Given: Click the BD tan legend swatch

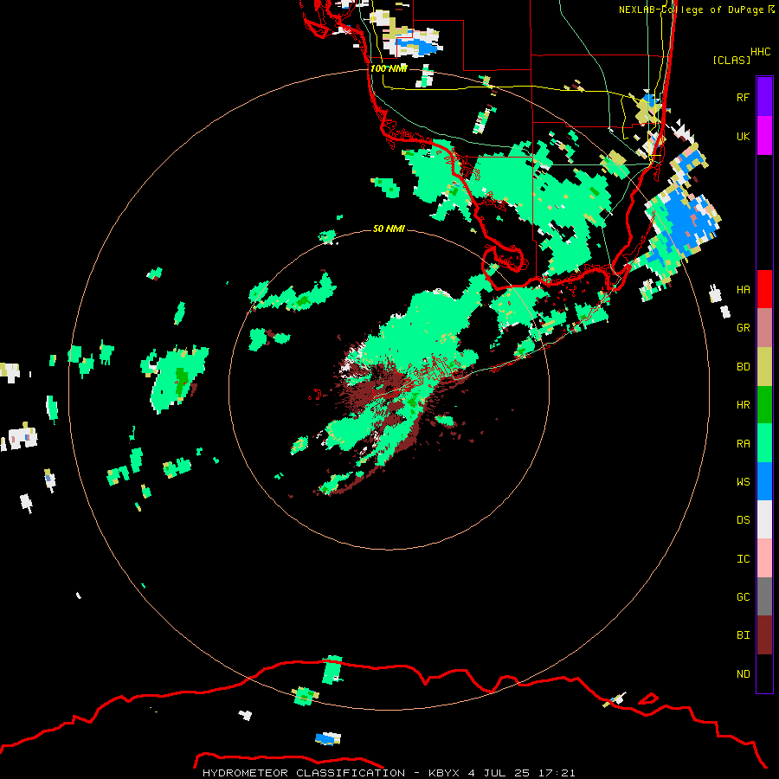Looking at the screenshot, I should [764, 367].
